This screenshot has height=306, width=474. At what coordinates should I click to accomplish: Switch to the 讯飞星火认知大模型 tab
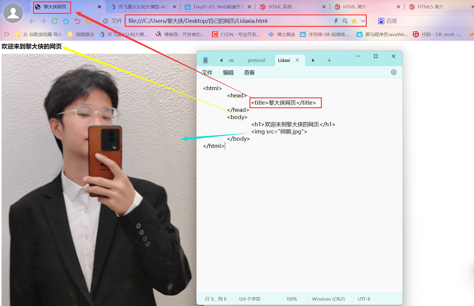[143, 7]
